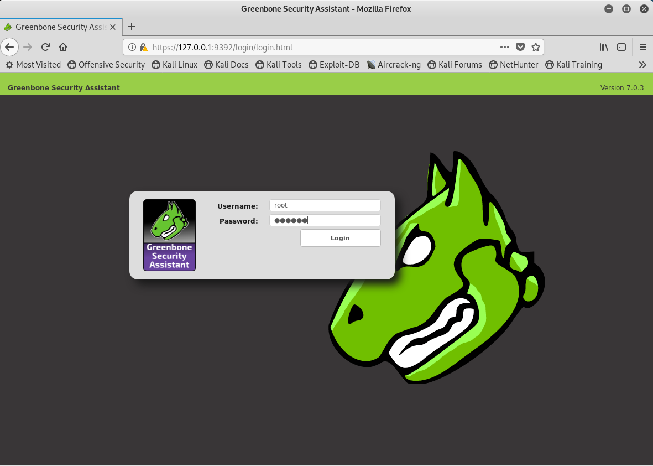Reload the current page
653x466 pixels.
tap(45, 47)
